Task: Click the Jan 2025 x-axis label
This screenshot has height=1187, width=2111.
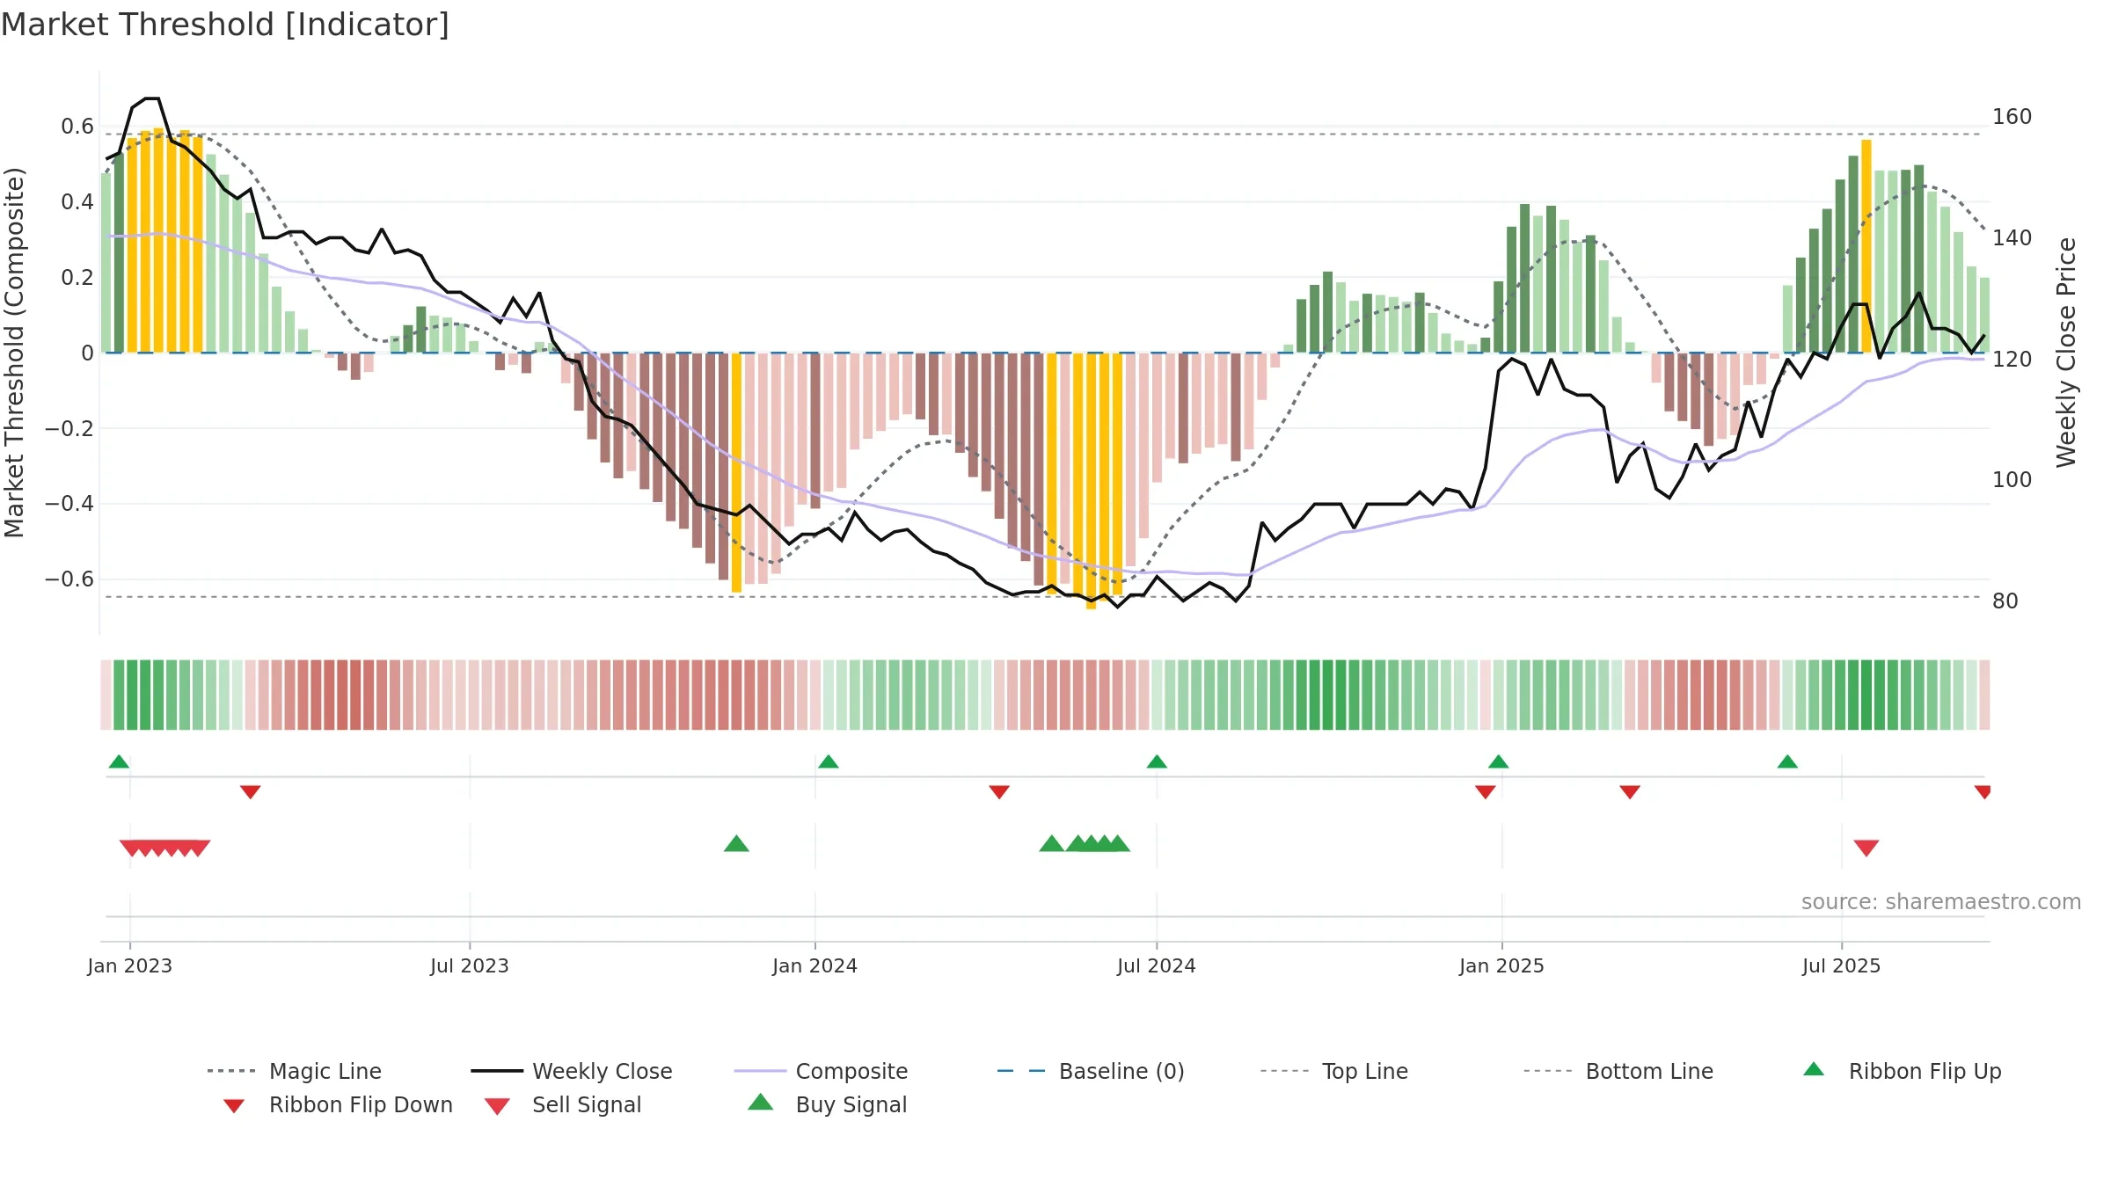Action: [x=1501, y=965]
